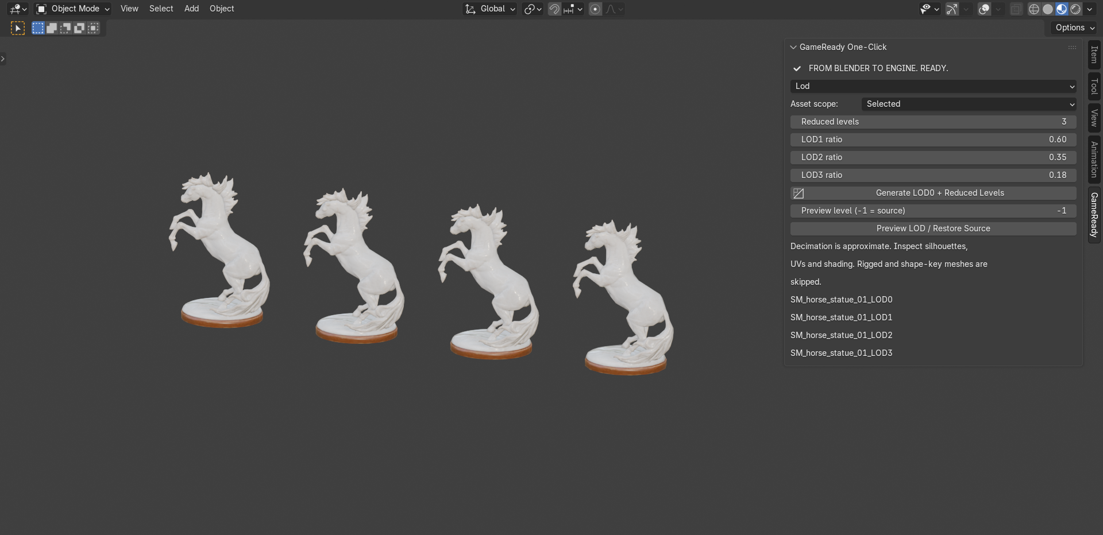Click Preview LOD / Restore Source button
This screenshot has height=535, width=1103.
coord(933,228)
